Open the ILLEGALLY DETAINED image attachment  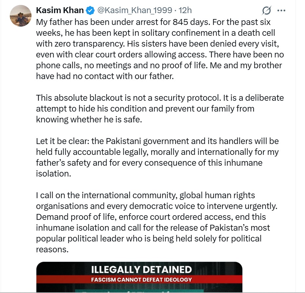(x=139, y=277)
